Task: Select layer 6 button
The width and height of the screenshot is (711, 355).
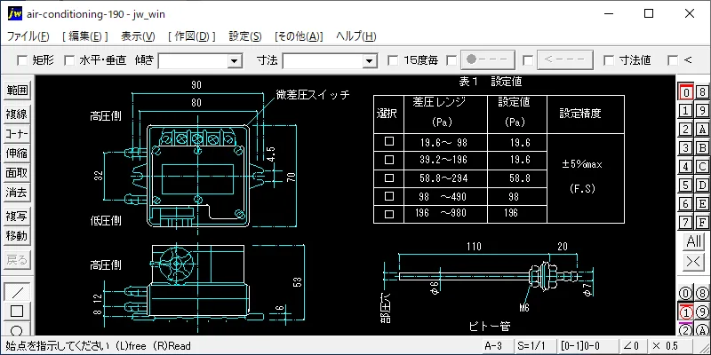Action: [686, 203]
